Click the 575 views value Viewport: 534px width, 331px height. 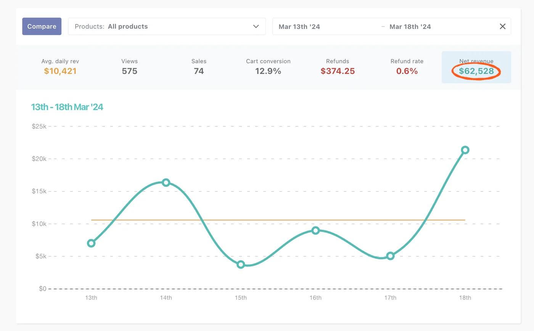click(130, 71)
